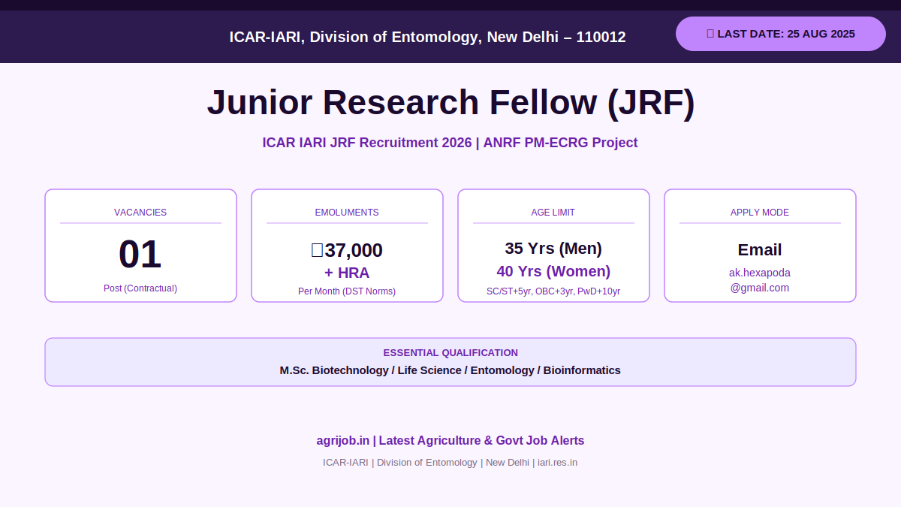This screenshot has width=901, height=507.
Task: Click the SC/ST+5yr, OBC+3yr, PwD+10yr note
Action: tap(553, 291)
